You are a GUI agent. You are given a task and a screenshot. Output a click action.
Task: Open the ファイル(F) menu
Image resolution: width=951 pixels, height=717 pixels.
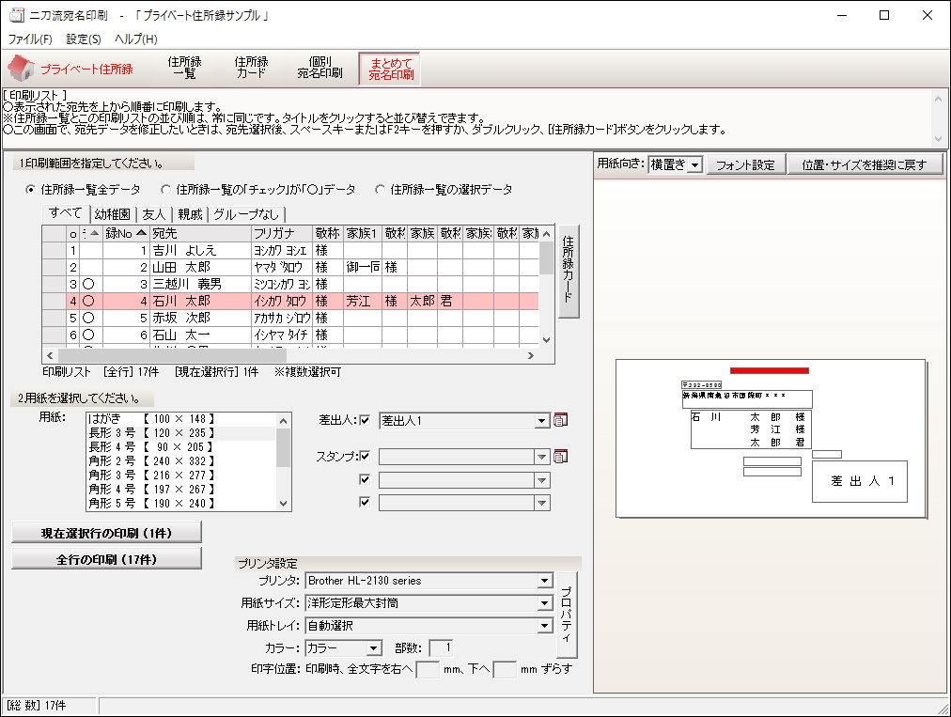click(x=30, y=39)
